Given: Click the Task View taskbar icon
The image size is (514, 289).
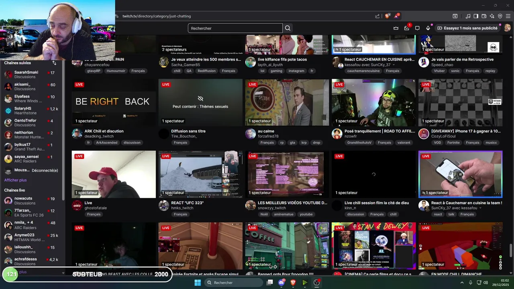Looking at the screenshot, I should 270,283.
